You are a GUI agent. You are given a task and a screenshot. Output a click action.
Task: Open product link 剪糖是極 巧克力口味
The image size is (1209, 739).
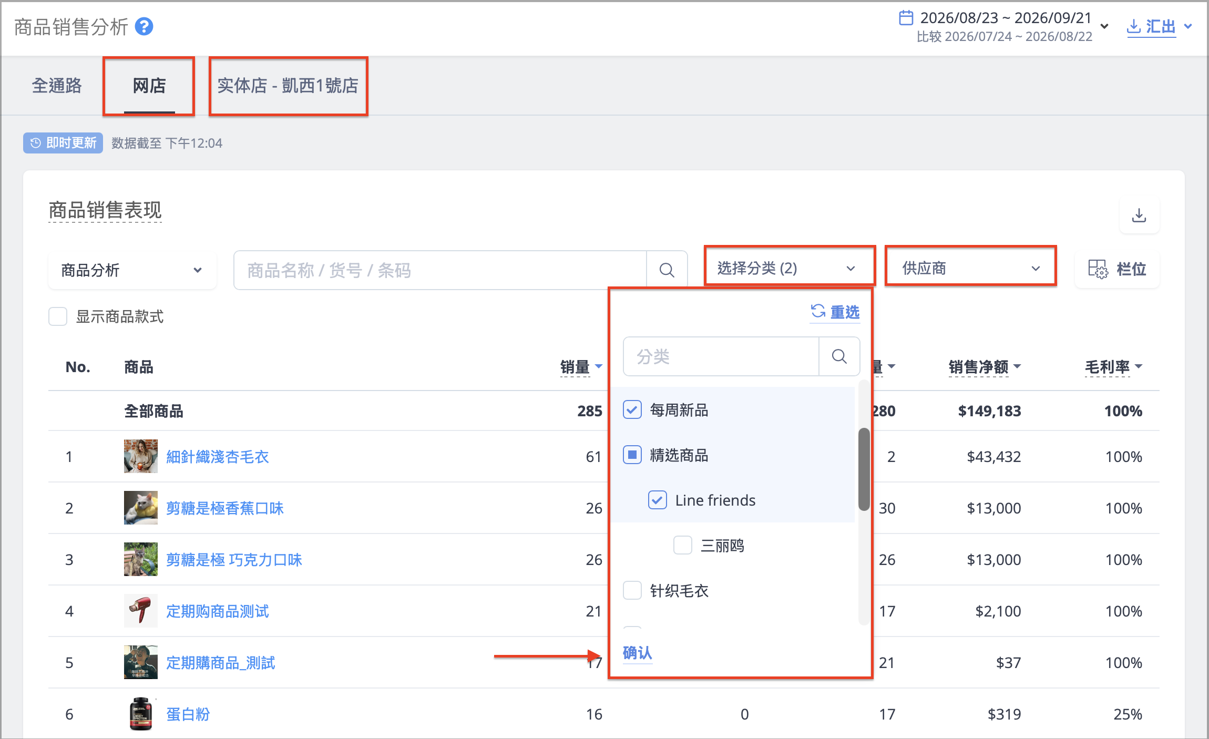pos(234,559)
